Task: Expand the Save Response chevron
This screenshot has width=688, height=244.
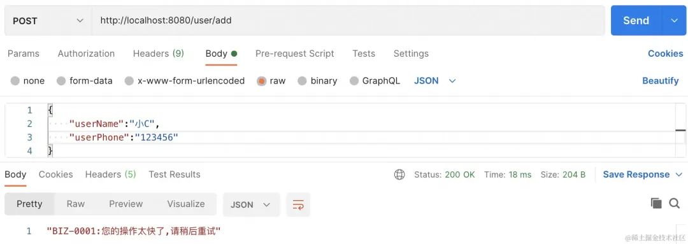Action: click(679, 175)
